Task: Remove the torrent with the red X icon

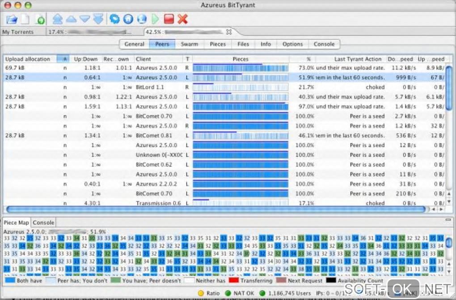Action: click(x=183, y=19)
